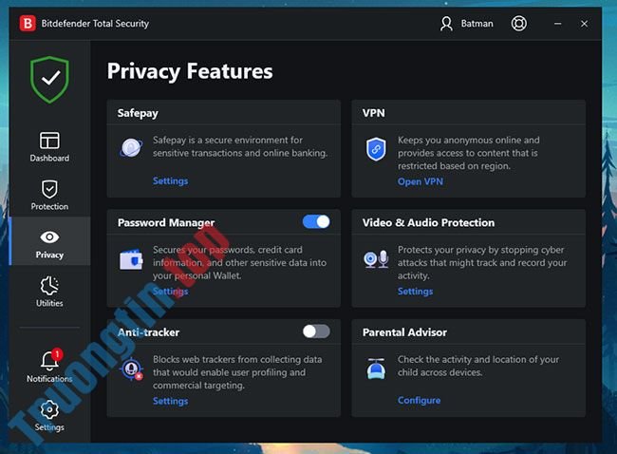
Task: Click the Open VPN link
Action: click(421, 181)
